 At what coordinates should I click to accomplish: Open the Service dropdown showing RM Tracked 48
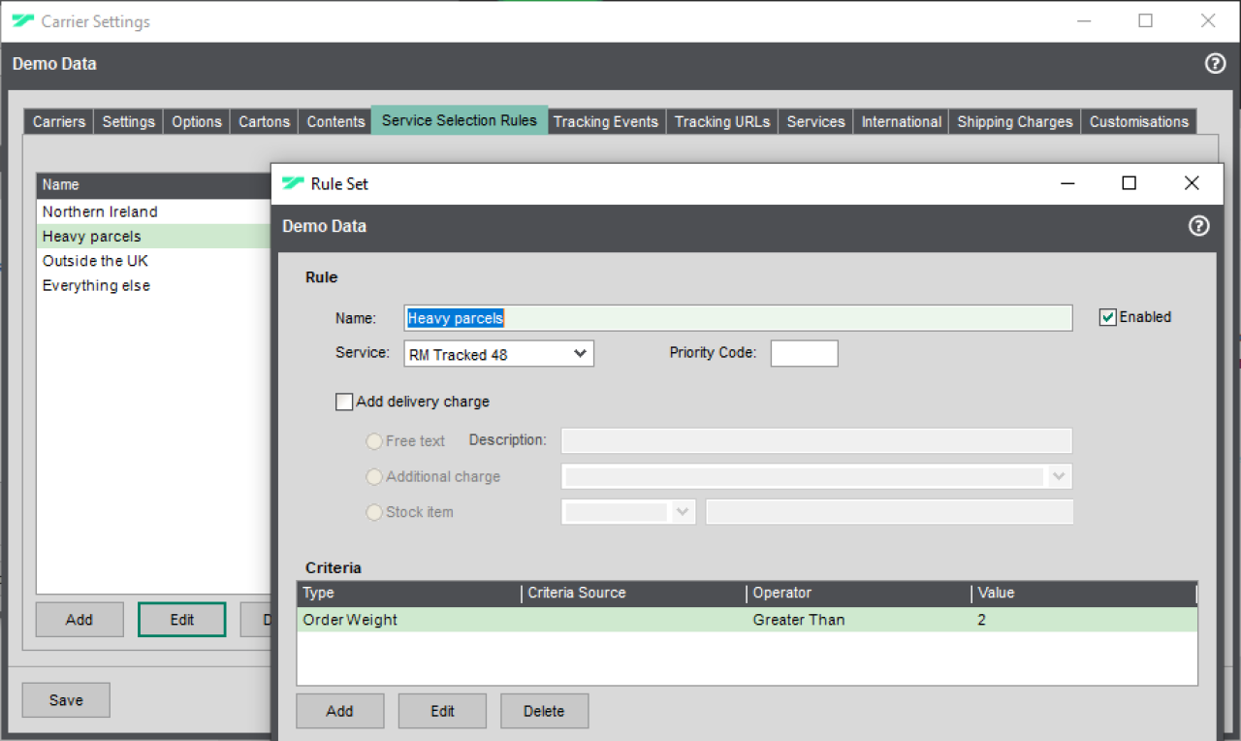pos(498,354)
